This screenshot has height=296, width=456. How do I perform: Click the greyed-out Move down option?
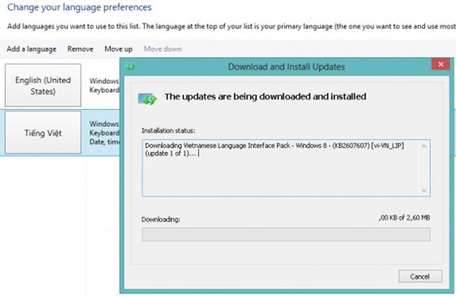163,49
